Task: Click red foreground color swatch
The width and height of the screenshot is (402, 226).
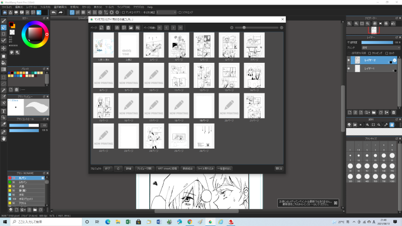Action: (11, 24)
